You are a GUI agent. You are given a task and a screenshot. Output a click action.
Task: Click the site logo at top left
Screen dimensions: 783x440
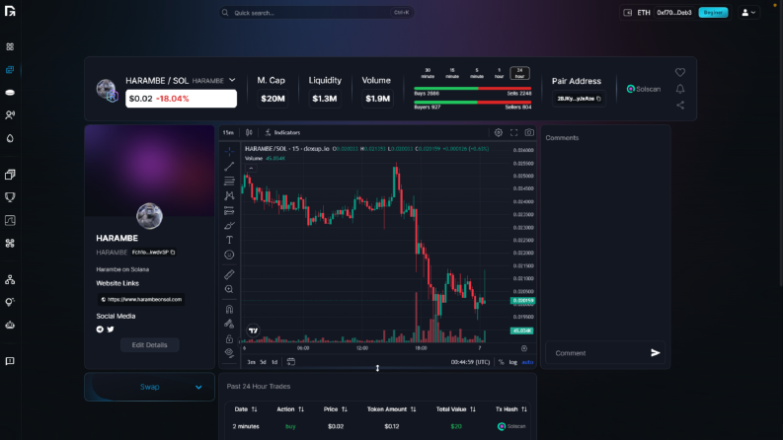(10, 11)
